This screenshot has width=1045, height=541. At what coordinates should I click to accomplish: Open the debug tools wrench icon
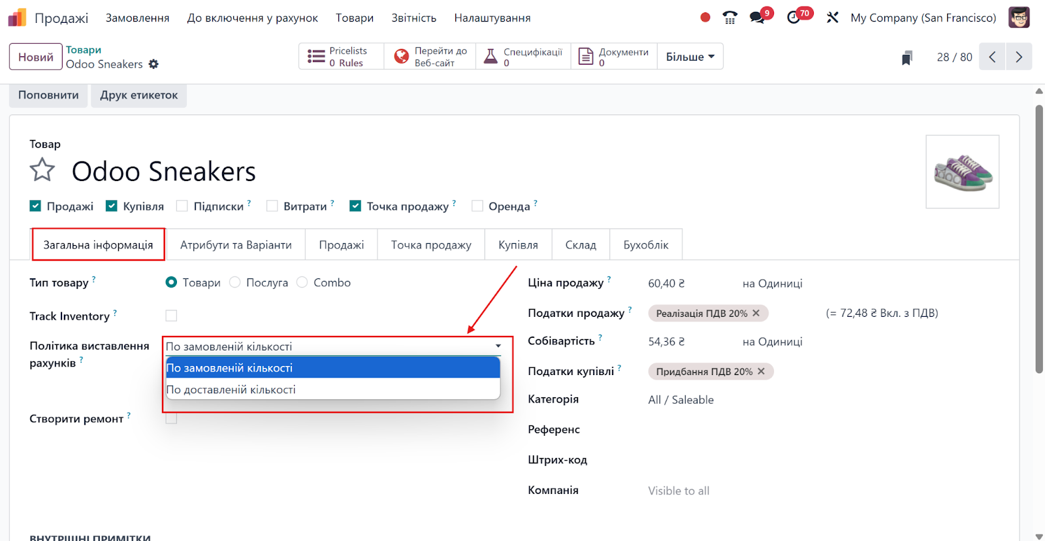pos(833,18)
